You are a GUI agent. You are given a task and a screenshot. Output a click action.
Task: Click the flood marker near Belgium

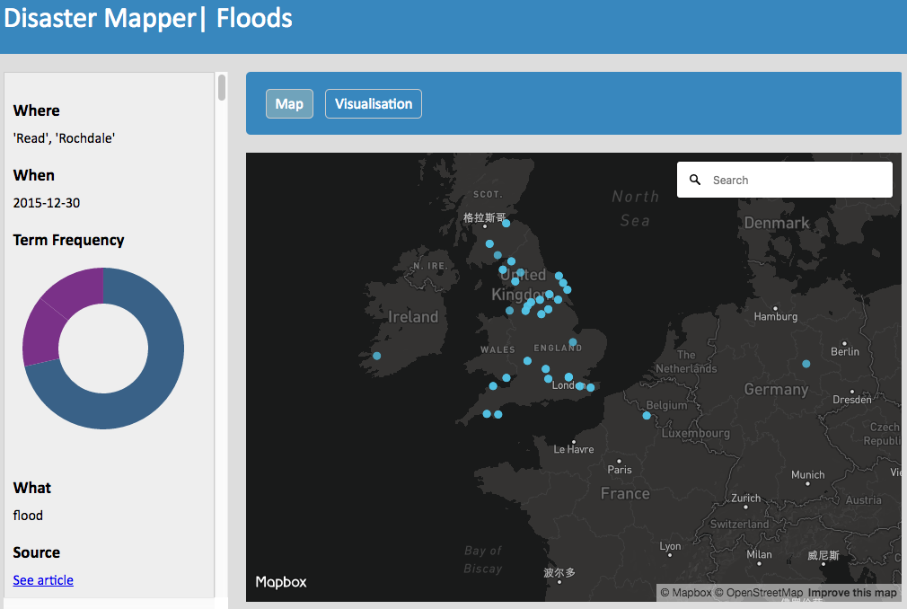click(x=647, y=415)
